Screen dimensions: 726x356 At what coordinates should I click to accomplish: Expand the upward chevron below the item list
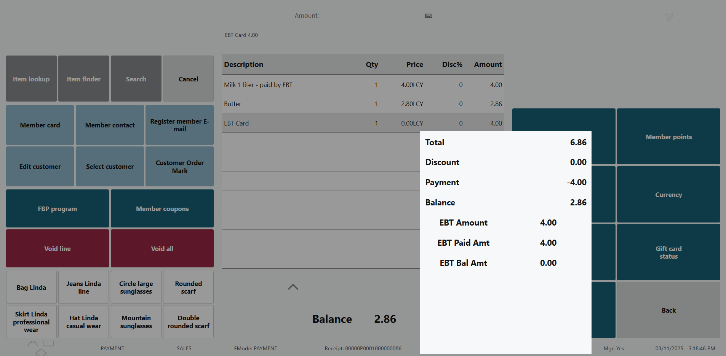(x=293, y=287)
